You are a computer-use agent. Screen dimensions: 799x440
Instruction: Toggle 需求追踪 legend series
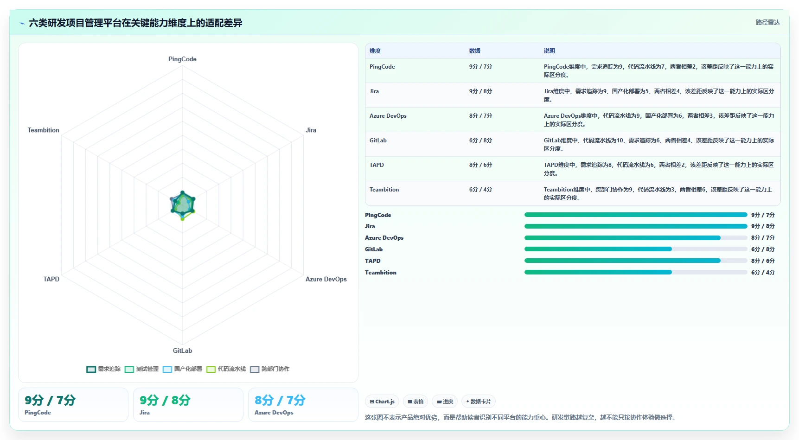[103, 369]
